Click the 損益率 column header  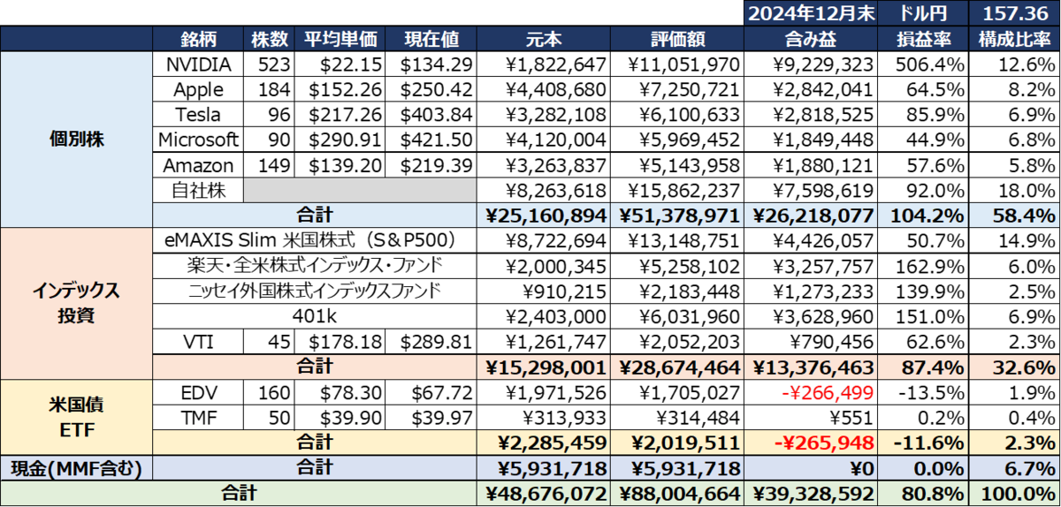tap(923, 40)
